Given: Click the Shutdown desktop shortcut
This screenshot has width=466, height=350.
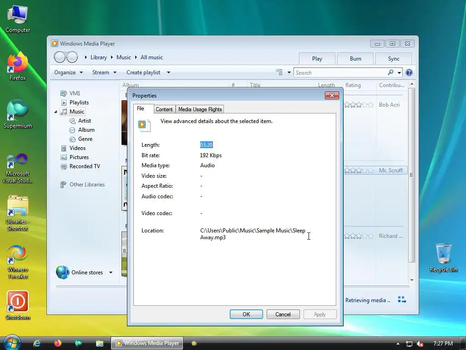Looking at the screenshot, I should 18,305.
